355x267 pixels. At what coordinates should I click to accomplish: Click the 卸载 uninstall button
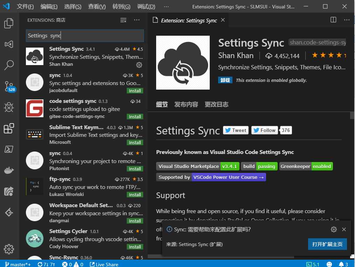(225, 80)
